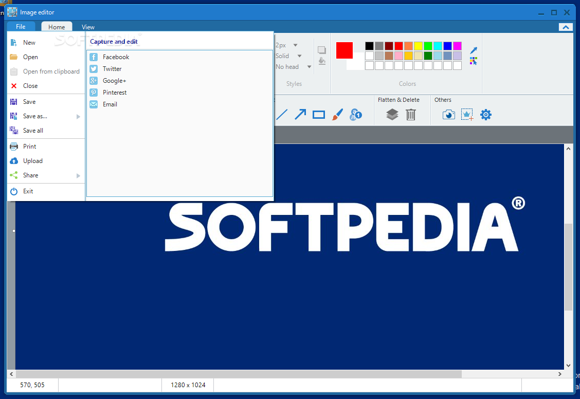Click the vertical scrollbar down arrow

click(x=569, y=366)
